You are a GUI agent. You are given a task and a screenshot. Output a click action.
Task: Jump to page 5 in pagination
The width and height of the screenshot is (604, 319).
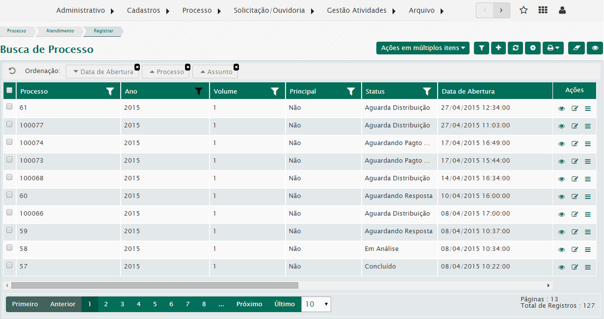coord(155,304)
